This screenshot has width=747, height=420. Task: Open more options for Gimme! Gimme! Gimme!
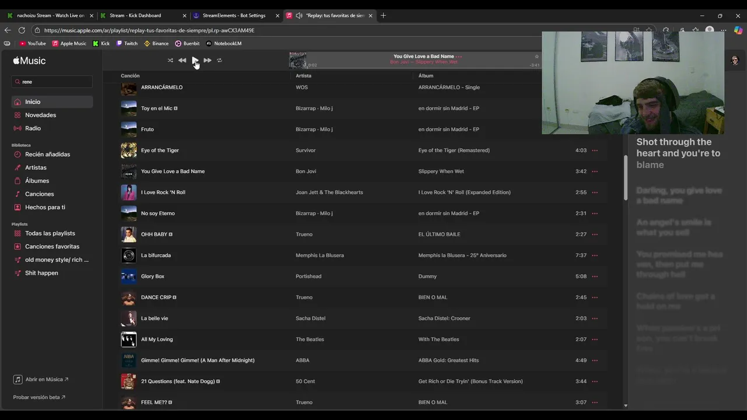595,360
